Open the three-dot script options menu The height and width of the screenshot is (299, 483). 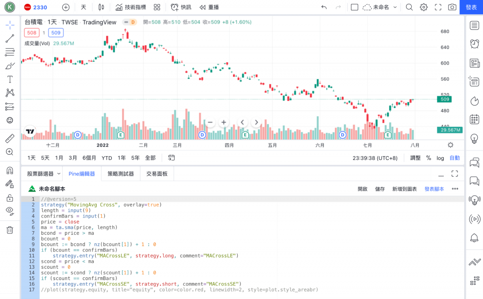(455, 189)
